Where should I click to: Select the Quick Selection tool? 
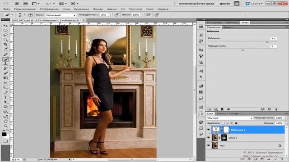pyautogui.click(x=5, y=40)
